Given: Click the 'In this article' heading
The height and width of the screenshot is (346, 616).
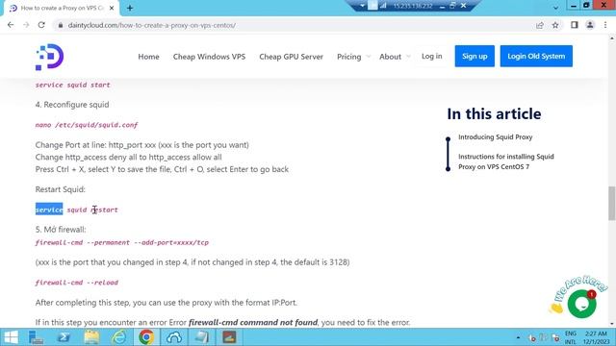Looking at the screenshot, I should [494, 113].
